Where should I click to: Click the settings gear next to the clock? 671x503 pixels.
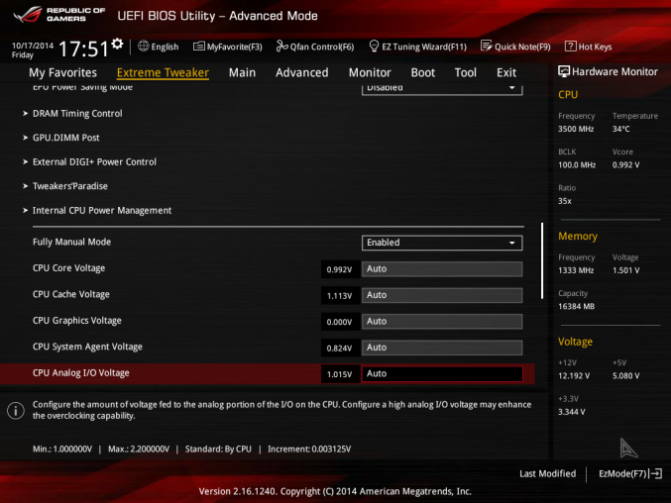point(117,44)
